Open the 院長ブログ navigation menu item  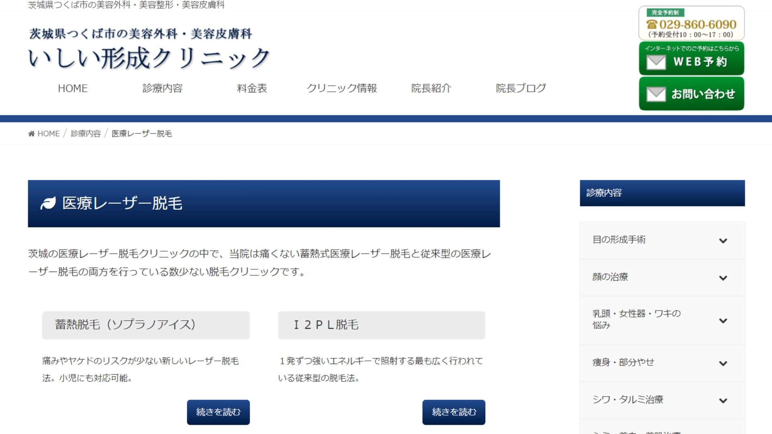[521, 88]
